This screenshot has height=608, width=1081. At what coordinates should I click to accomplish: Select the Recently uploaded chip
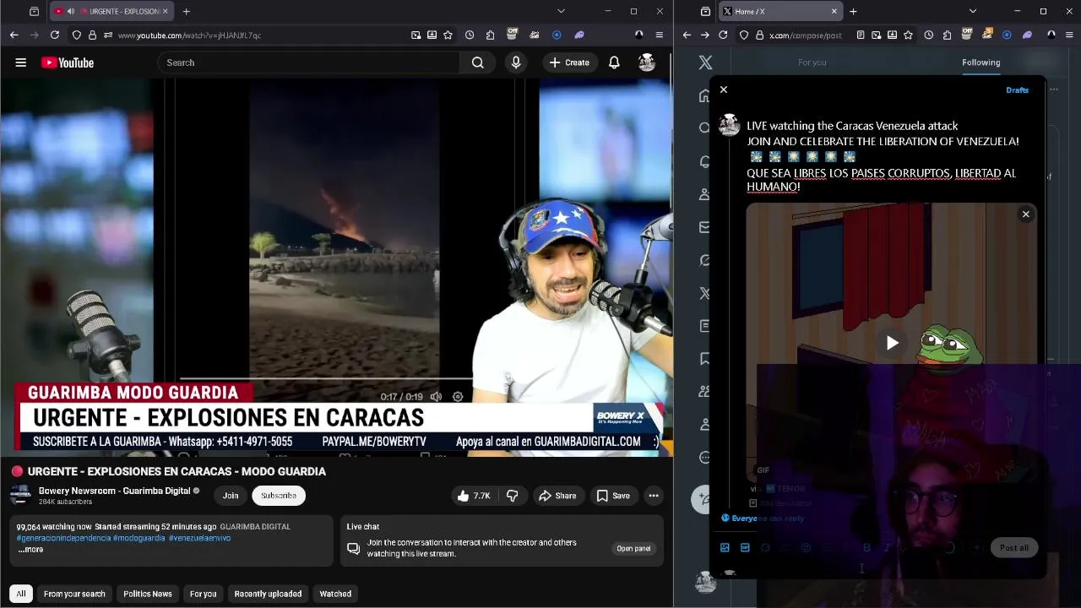click(x=268, y=594)
